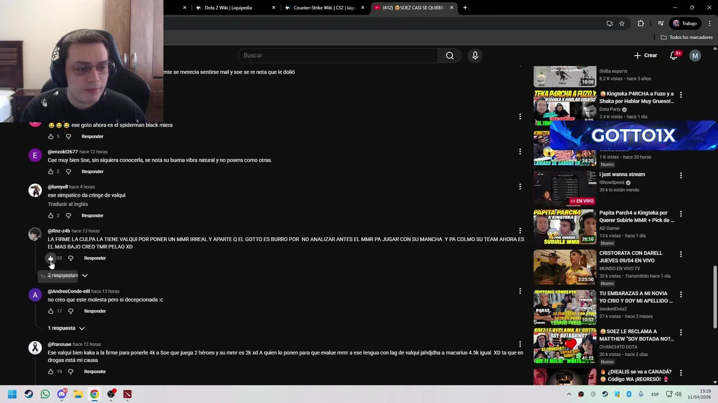Viewport: 718px width, 403px height.
Task: Open the Chrome three-dot menu
Action: [x=709, y=24]
